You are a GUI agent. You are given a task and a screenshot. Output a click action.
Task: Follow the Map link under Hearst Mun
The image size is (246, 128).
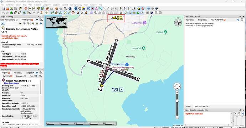click(6, 83)
